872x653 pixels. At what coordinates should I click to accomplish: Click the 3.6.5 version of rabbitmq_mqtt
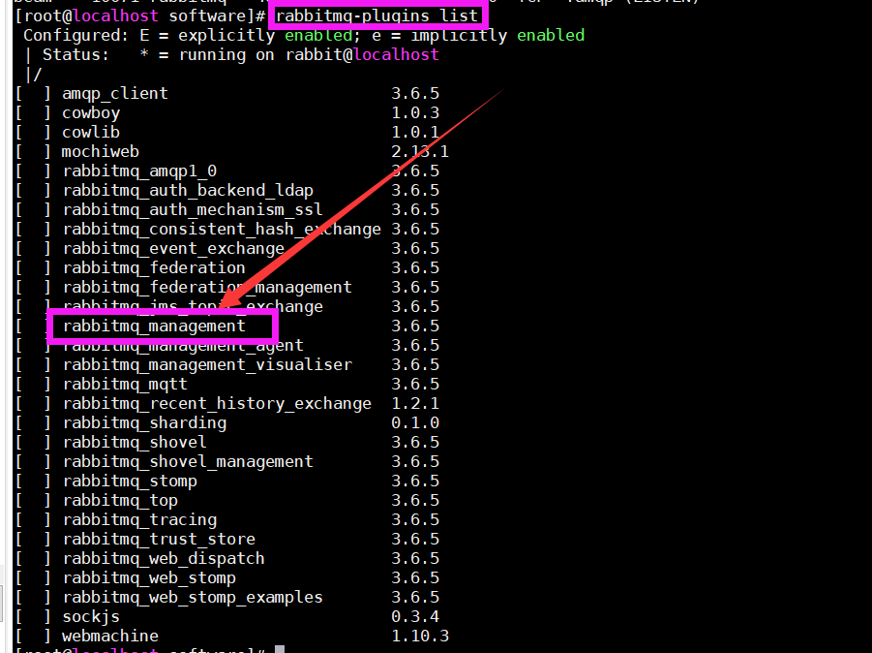pos(415,384)
